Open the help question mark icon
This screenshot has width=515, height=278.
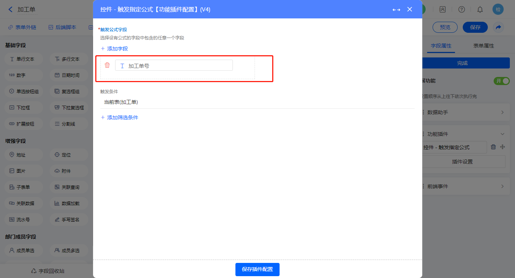click(x=462, y=10)
